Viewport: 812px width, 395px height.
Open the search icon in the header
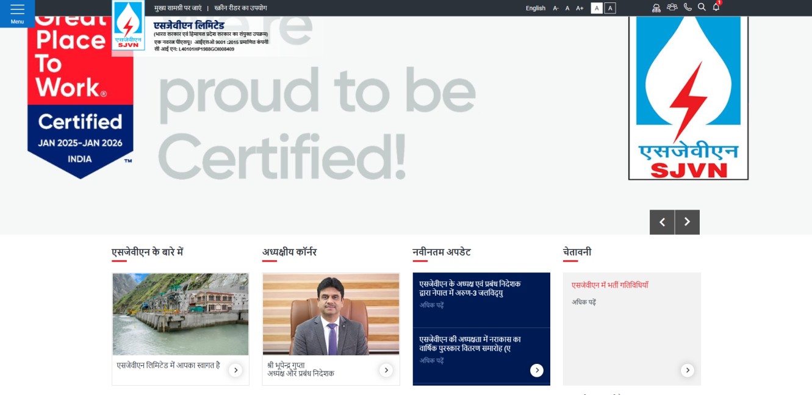(702, 8)
